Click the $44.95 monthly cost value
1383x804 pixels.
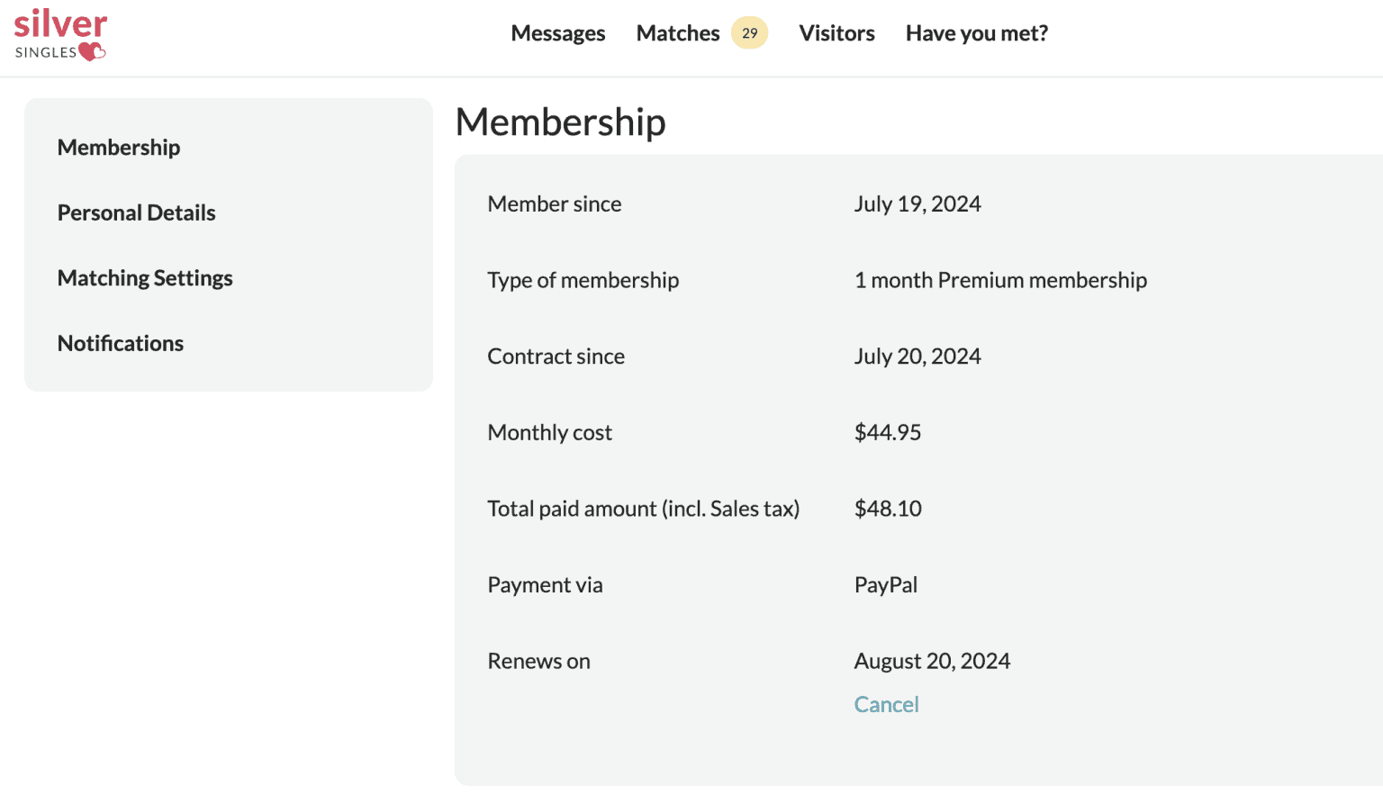coord(888,432)
